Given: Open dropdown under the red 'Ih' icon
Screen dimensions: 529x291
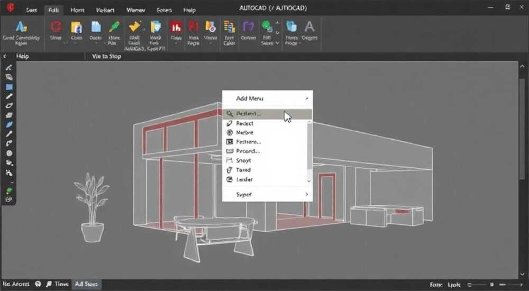Looking at the screenshot, I should 176,43.
